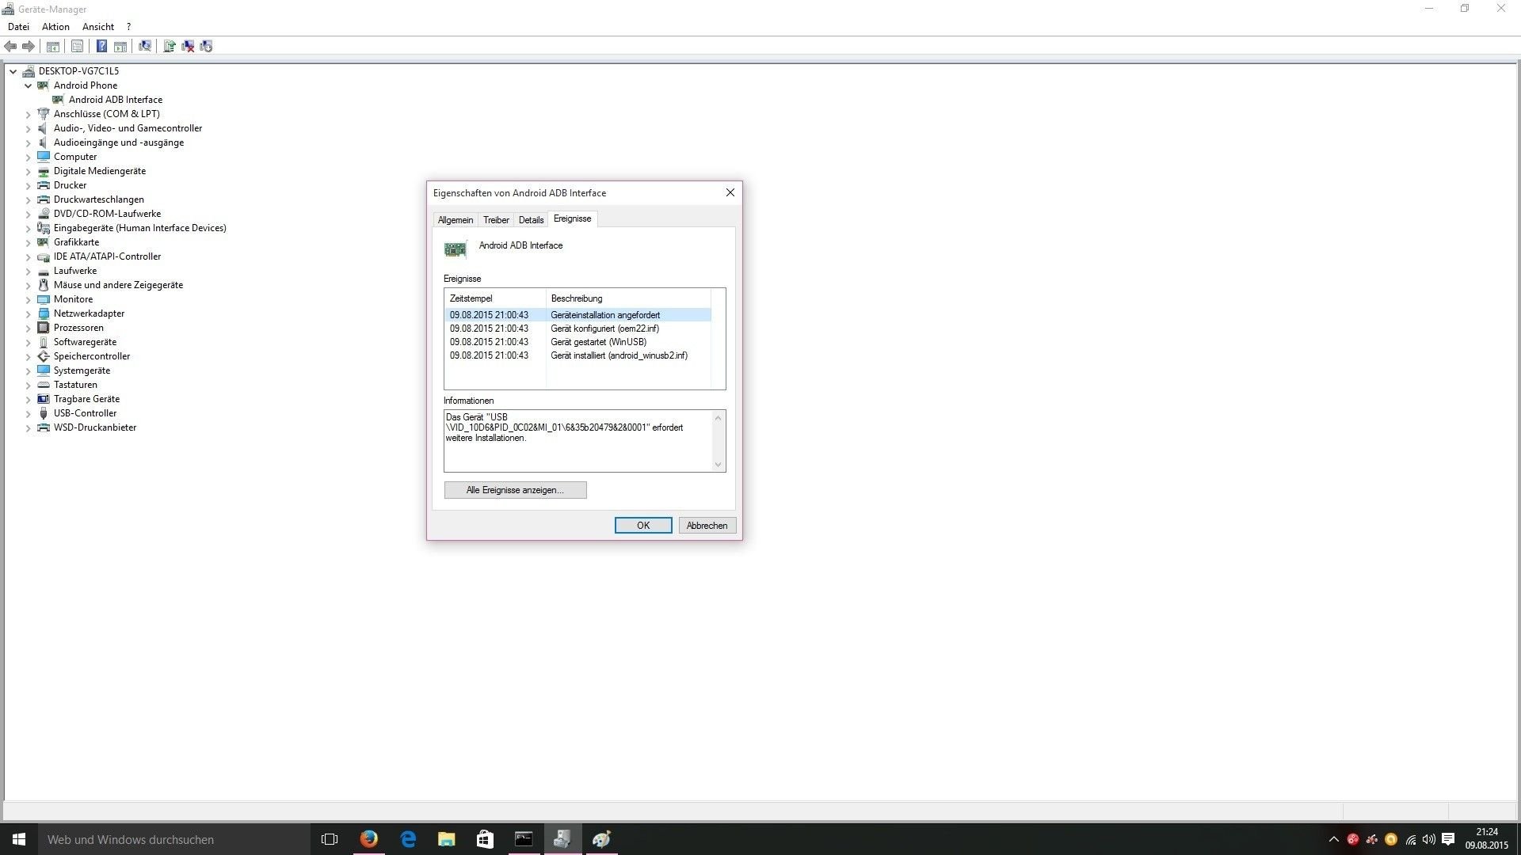Click Abbrechen in the properties dialog

707,526
